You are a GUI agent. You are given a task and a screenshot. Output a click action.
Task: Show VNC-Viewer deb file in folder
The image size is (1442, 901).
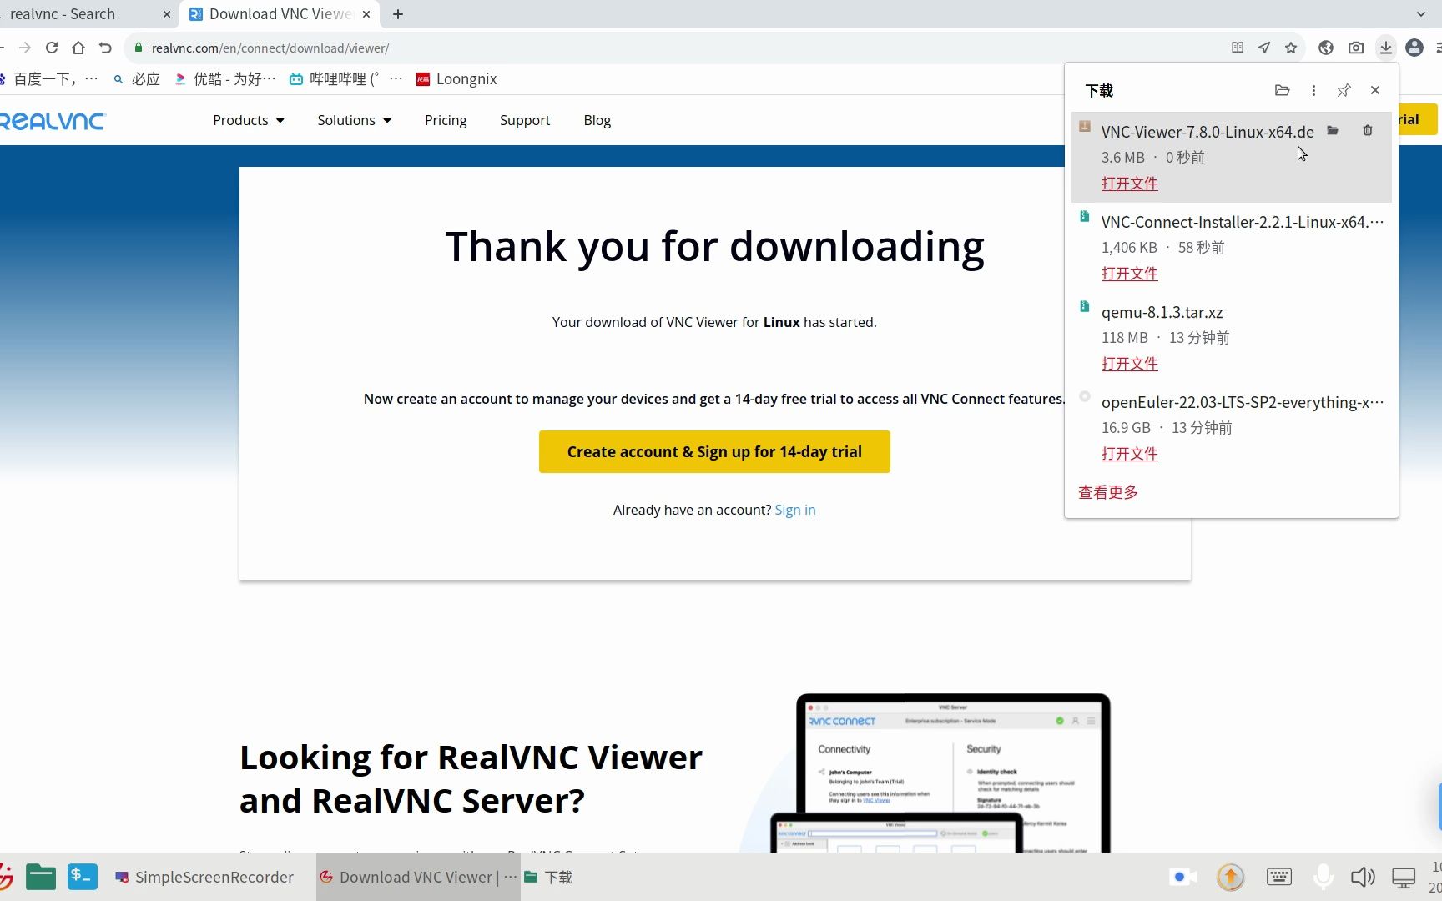pos(1333,130)
